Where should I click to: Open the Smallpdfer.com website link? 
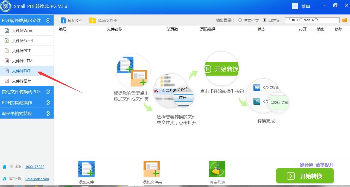[x=37, y=179]
